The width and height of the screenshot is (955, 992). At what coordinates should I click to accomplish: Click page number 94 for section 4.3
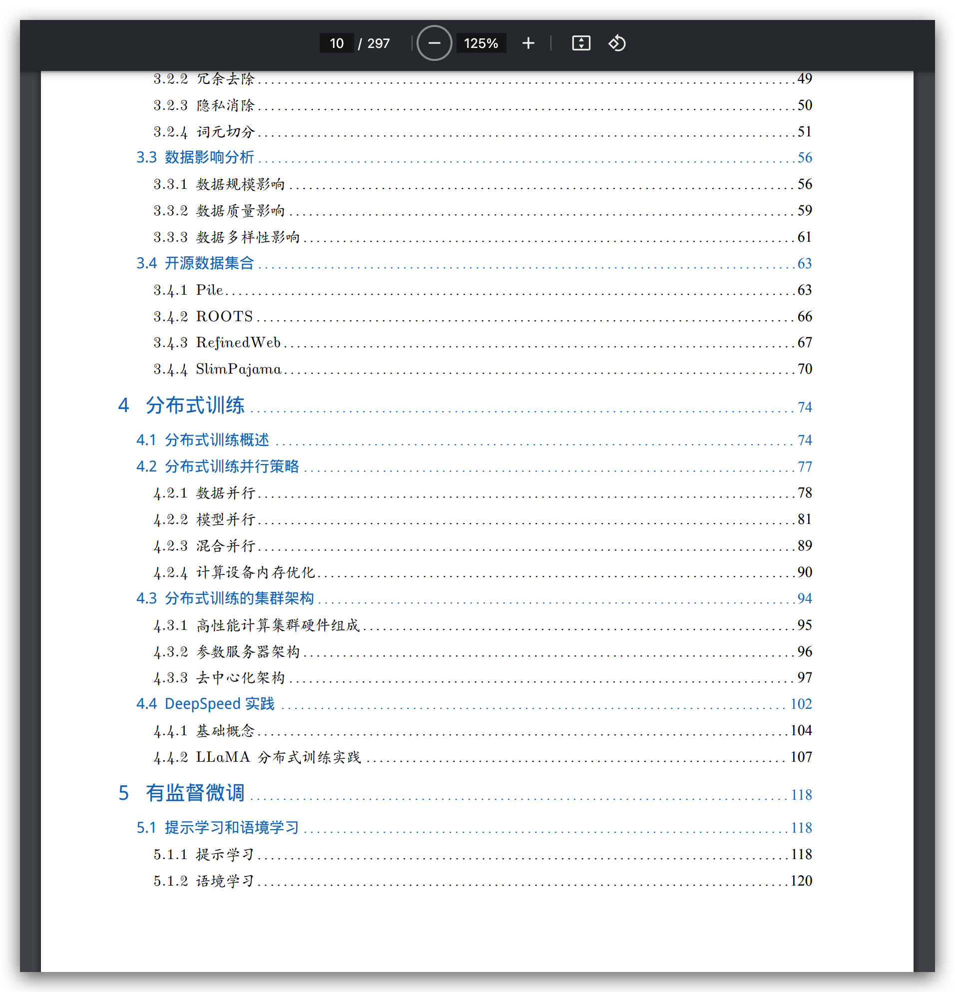[x=805, y=598]
